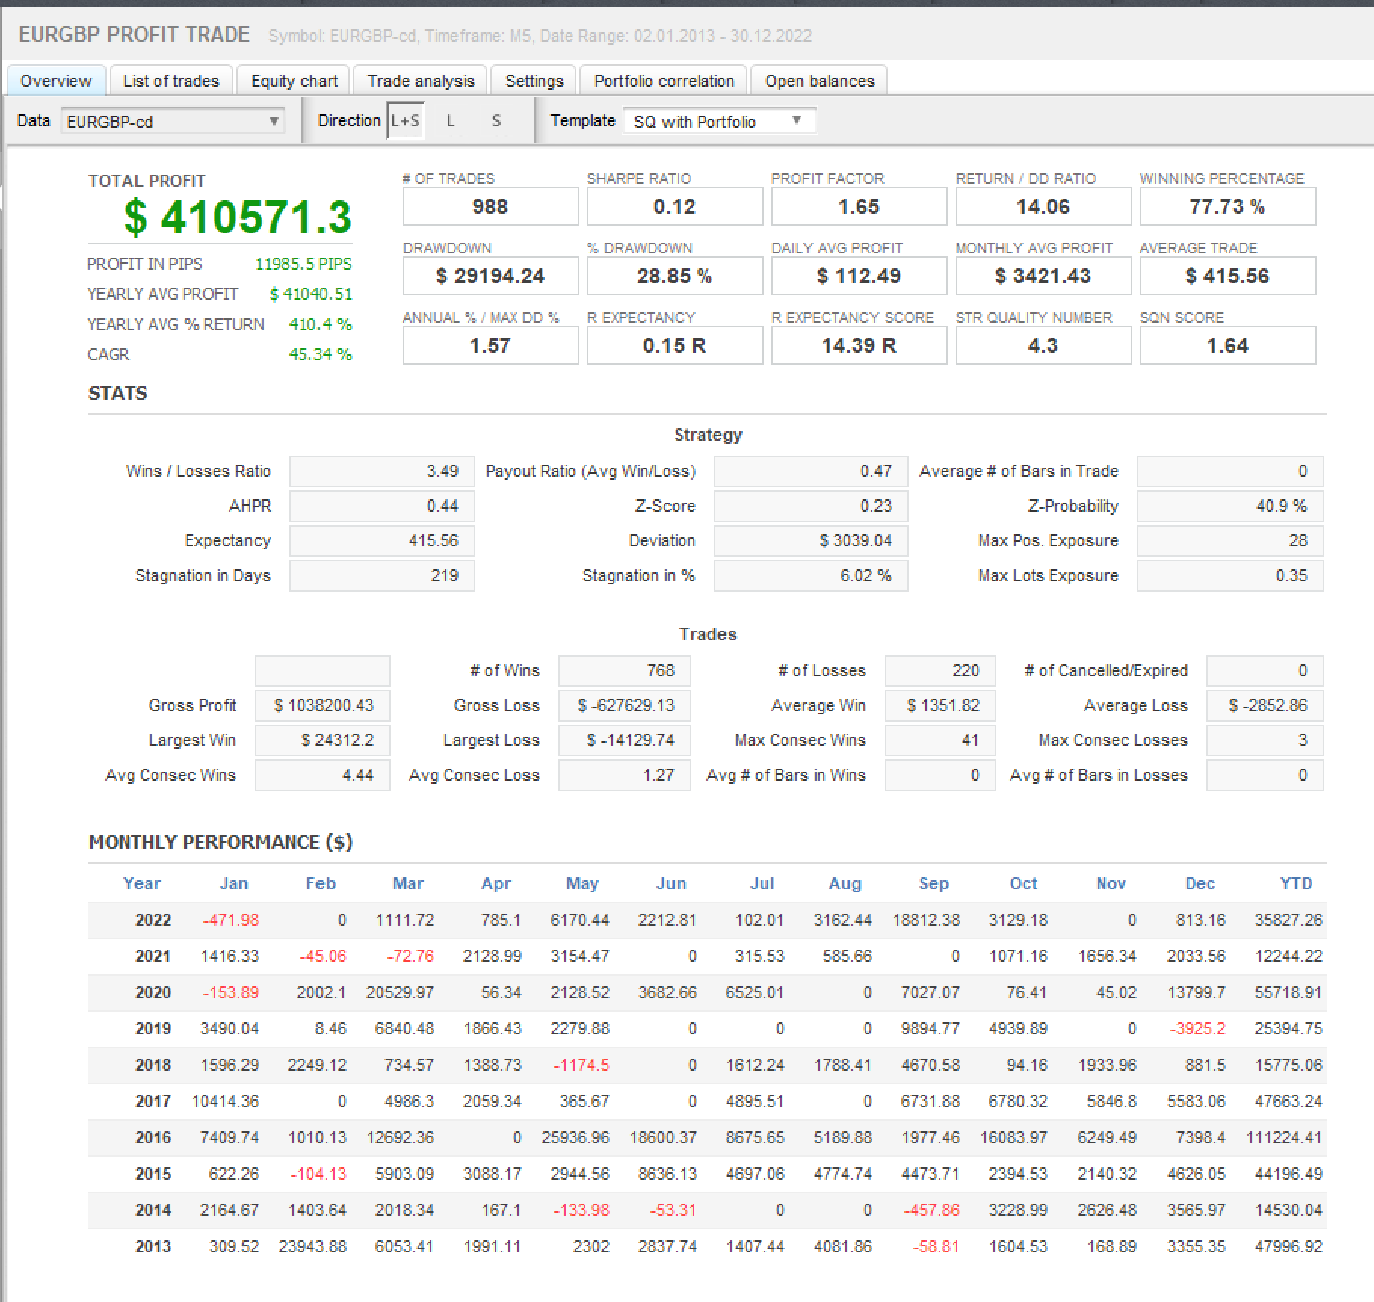Open the Template SQ with Portfolio dropdown
This screenshot has height=1302, width=1374.
[x=718, y=121]
